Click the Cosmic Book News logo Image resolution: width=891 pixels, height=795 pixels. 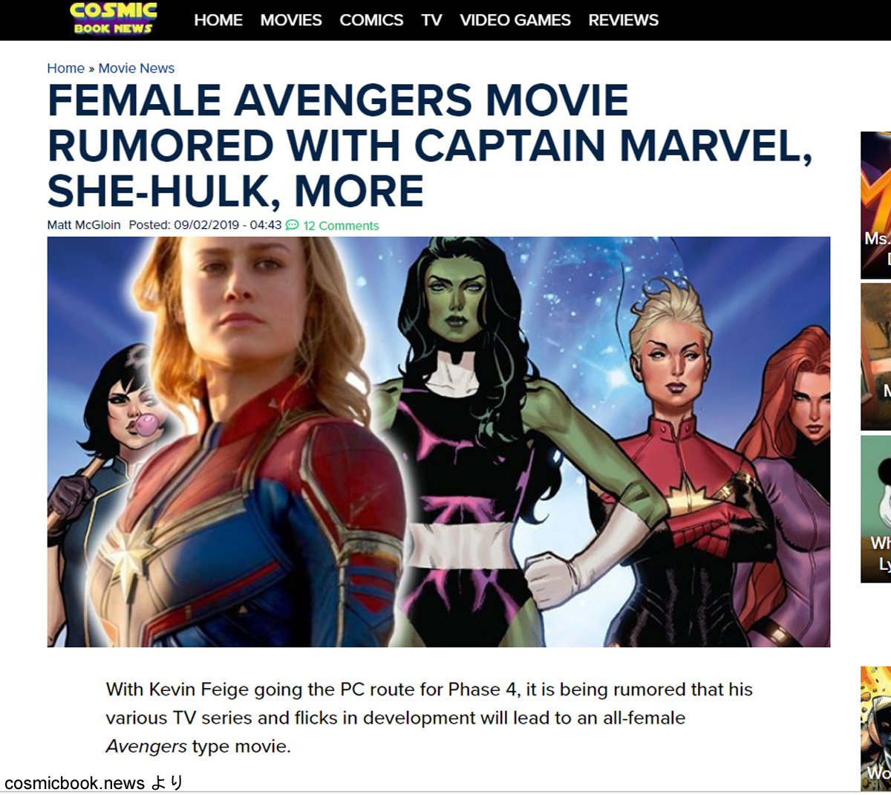[114, 19]
